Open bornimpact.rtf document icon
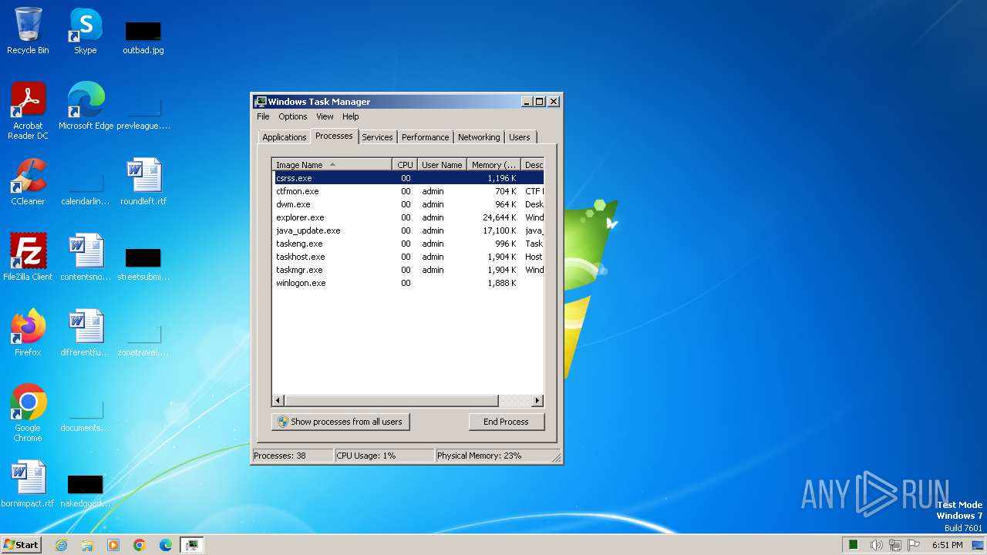The height and width of the screenshot is (555, 987). [x=28, y=484]
